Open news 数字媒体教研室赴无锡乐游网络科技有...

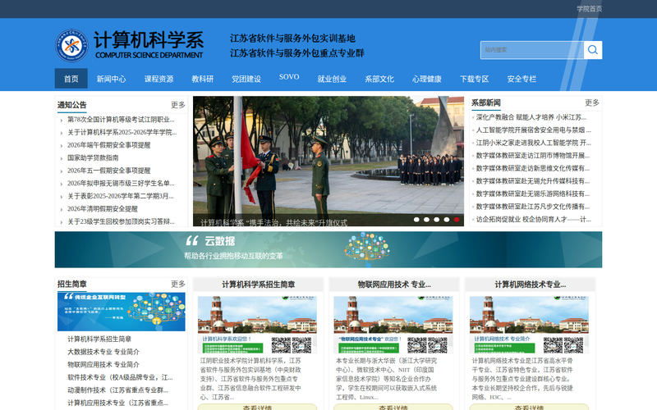pyautogui.click(x=533, y=194)
